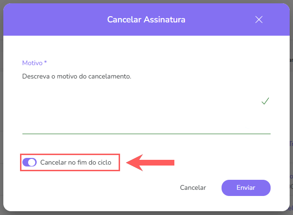Viewport: 293px width, 215px height.
Task: Click the required asterisk next to Motivo
Action: (x=45, y=63)
